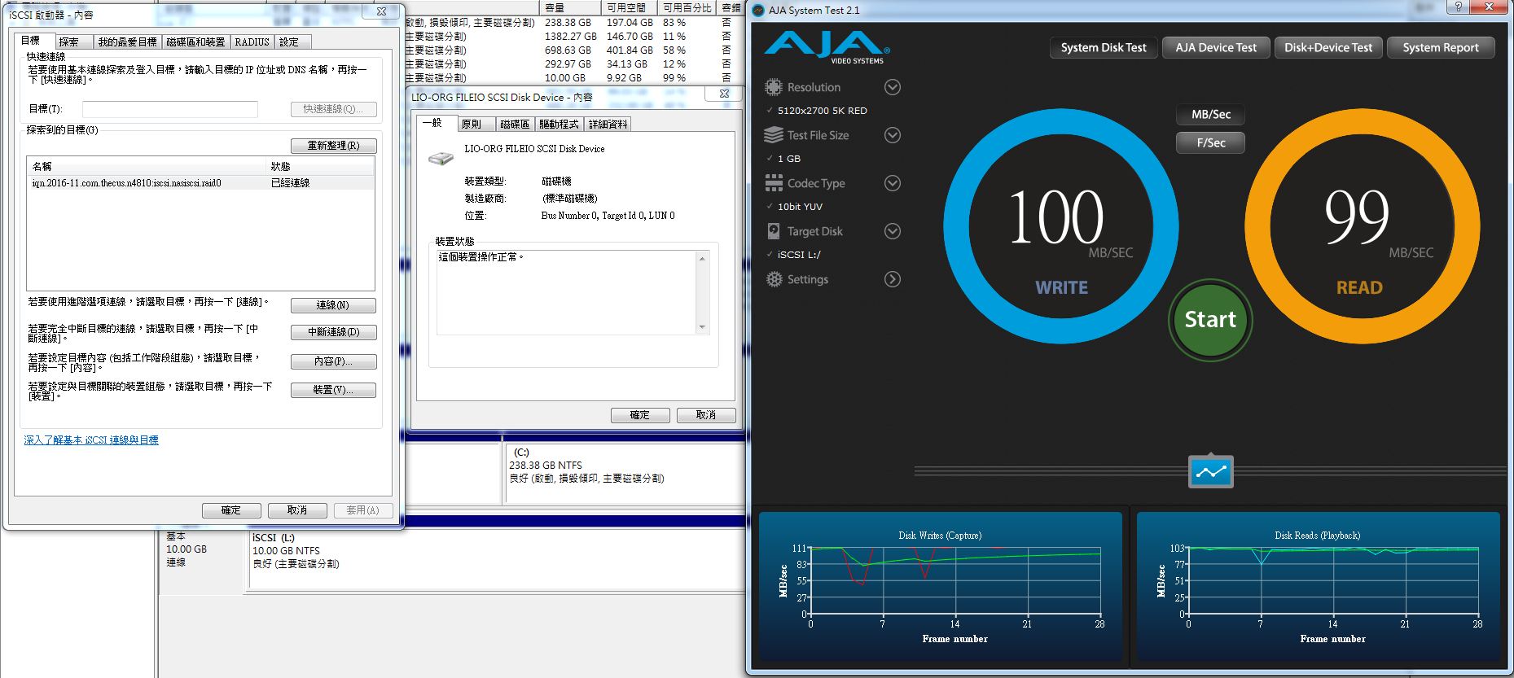
Task: Open the System Report tab
Action: click(x=1440, y=47)
